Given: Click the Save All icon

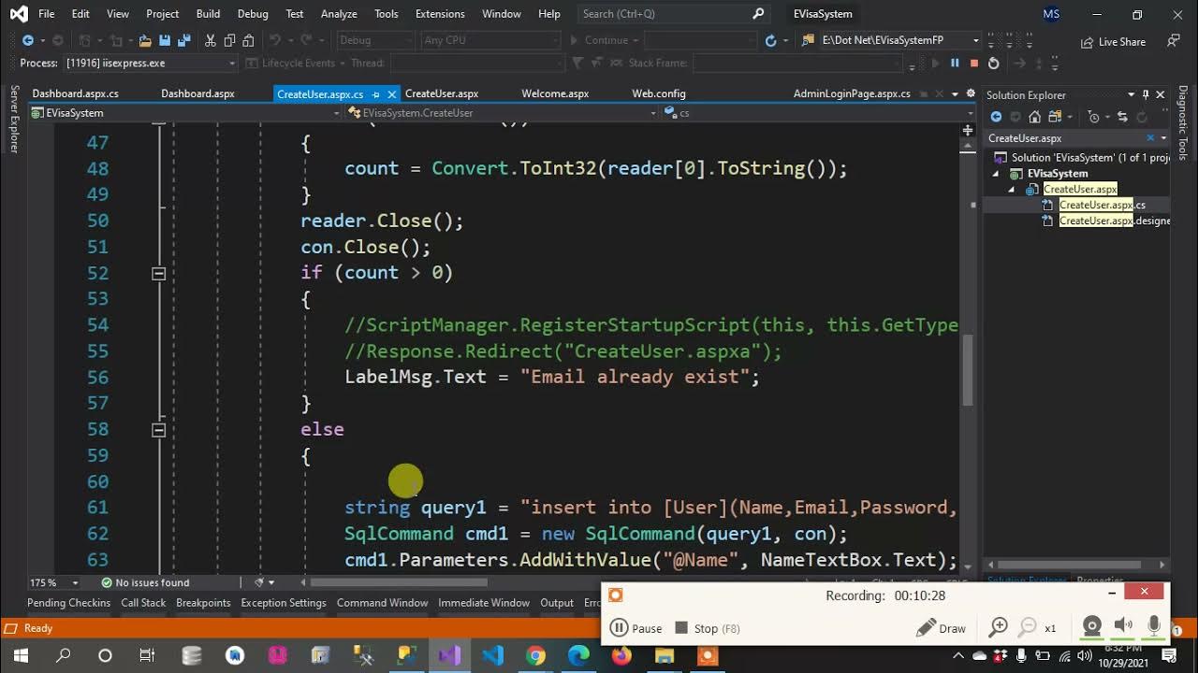Looking at the screenshot, I should (x=183, y=40).
